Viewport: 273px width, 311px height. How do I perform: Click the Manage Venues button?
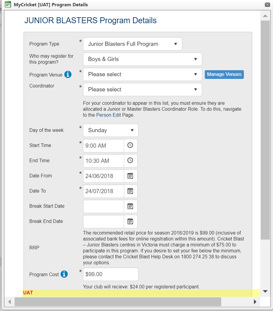pos(224,74)
